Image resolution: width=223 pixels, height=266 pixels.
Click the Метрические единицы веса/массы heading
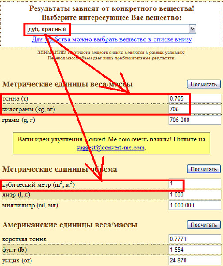click(x=67, y=84)
